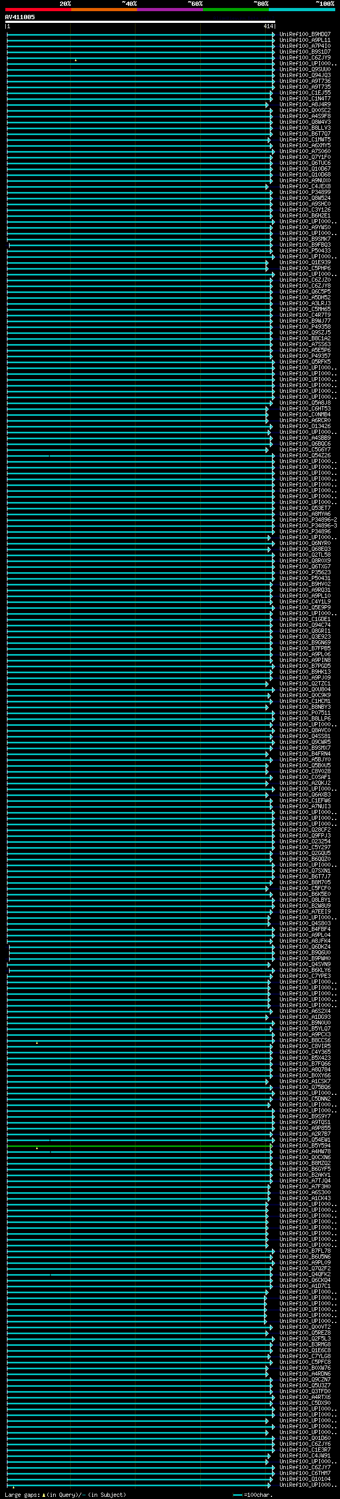Open hit UniRef100_Q4SS81
The image size is (340, 1499).
pyautogui.click(x=305, y=736)
